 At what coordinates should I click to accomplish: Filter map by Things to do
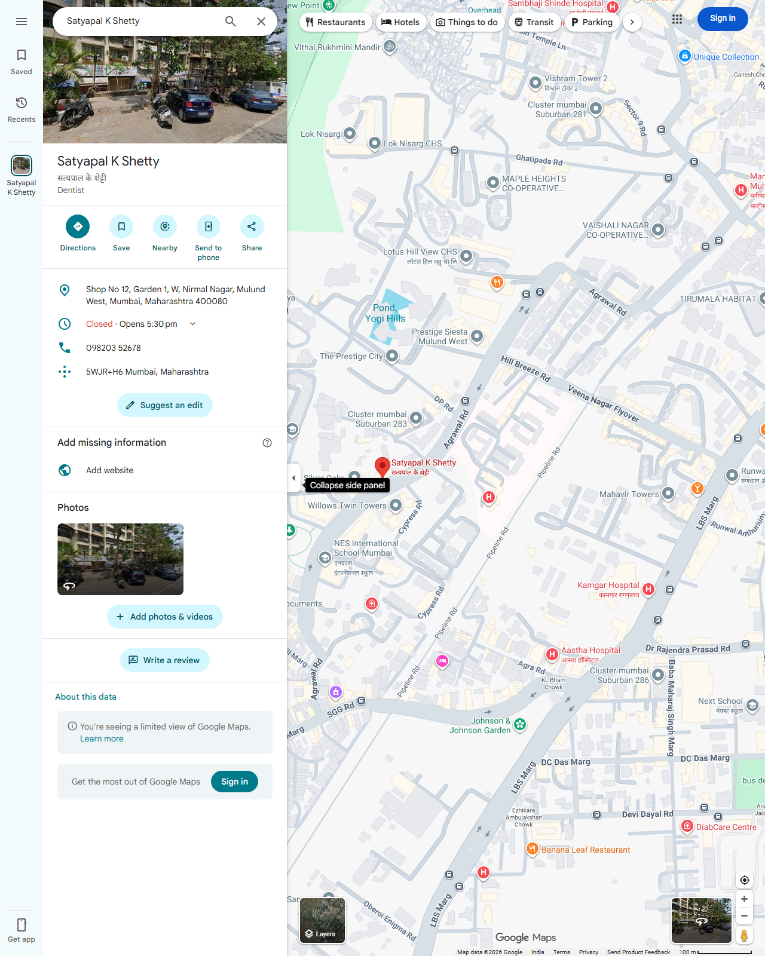(x=467, y=22)
